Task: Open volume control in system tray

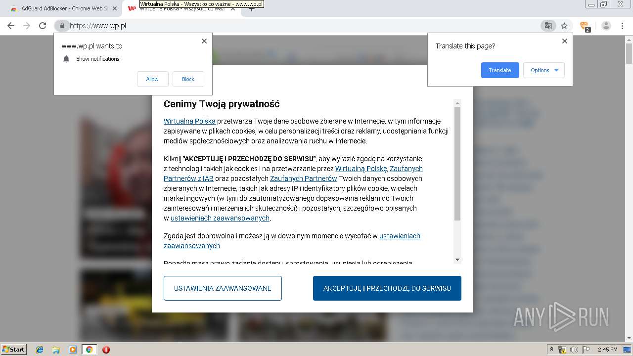Action: pyautogui.click(x=574, y=350)
